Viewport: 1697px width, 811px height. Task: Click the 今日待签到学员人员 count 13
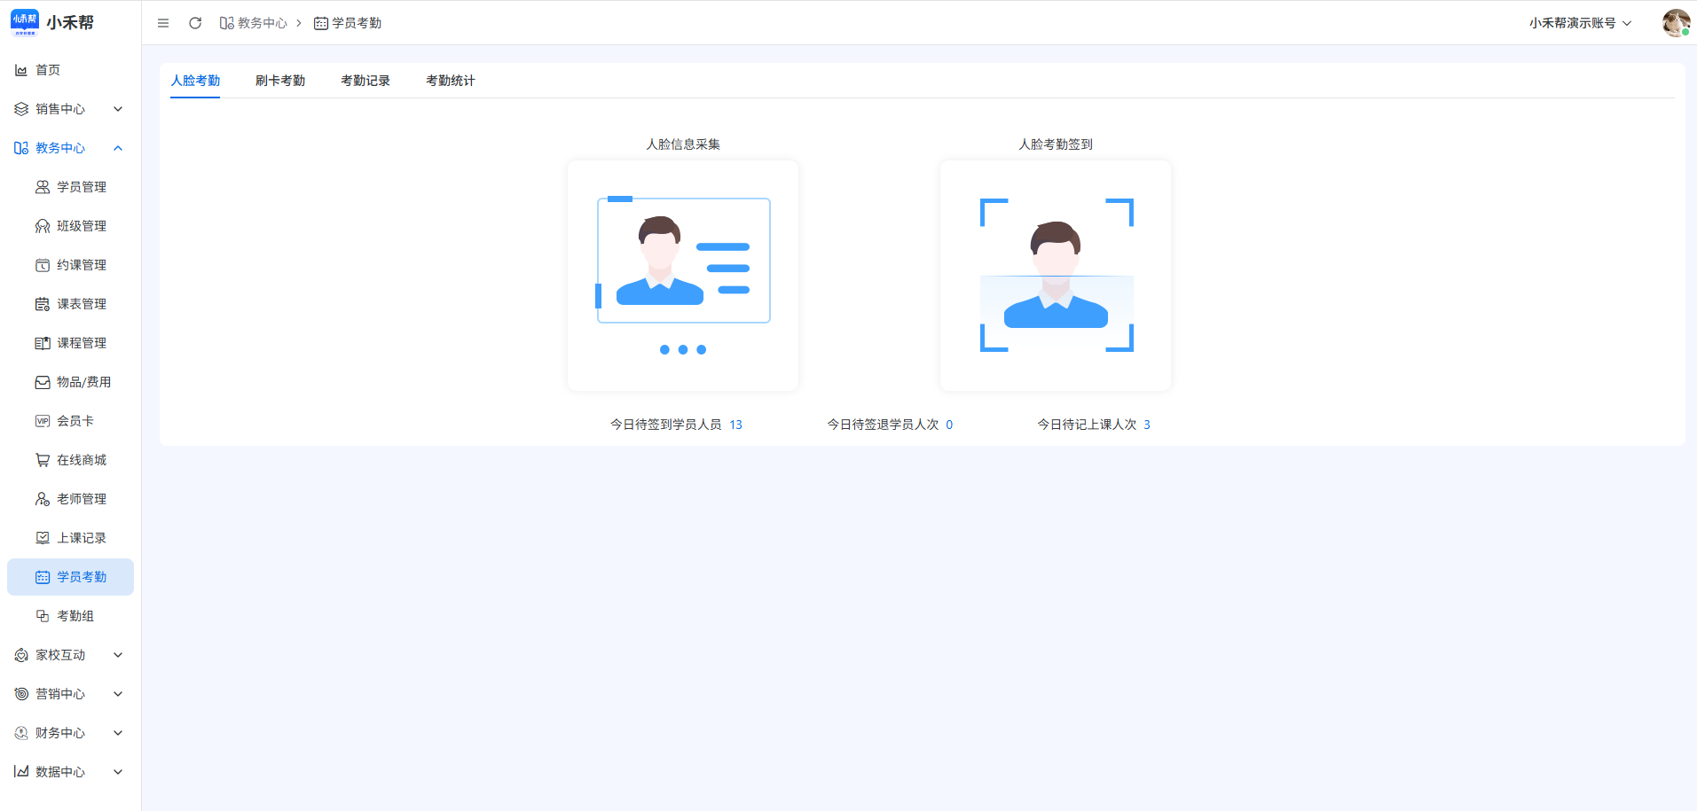pyautogui.click(x=735, y=425)
